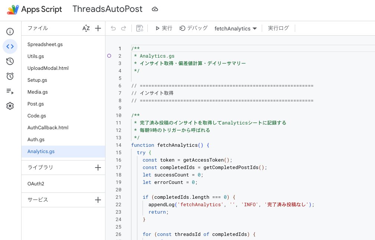The width and height of the screenshot is (375, 240).
Task: Open the Triggers alarm clock icon
Action: coord(10,76)
